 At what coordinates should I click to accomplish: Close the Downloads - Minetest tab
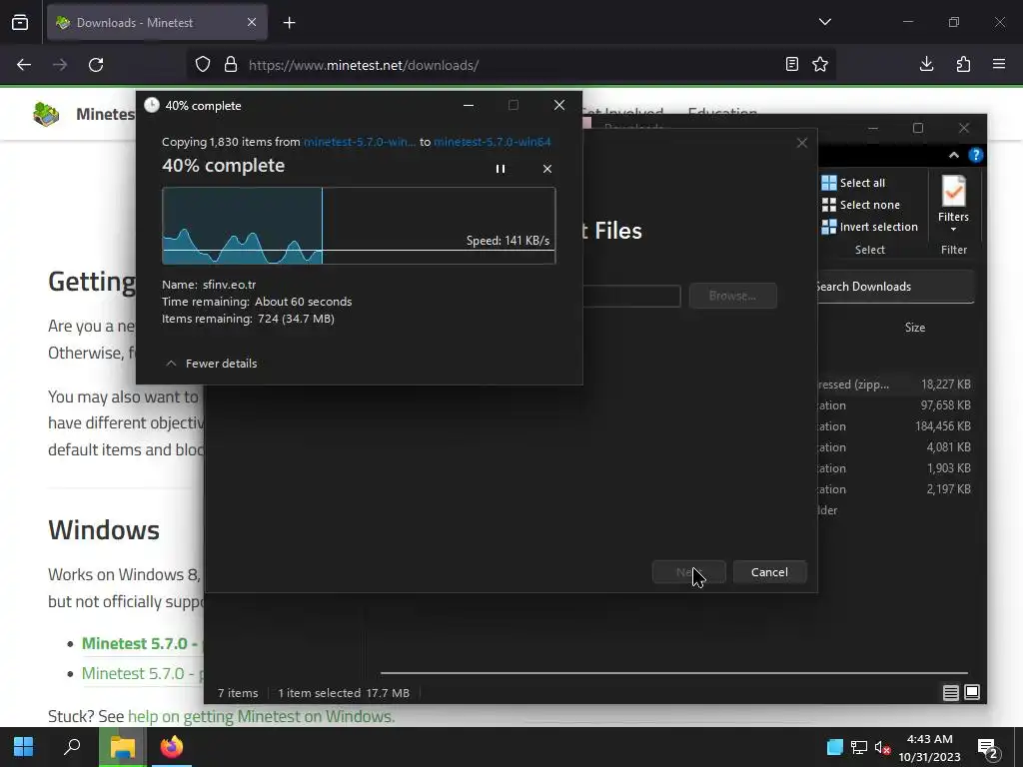[252, 22]
